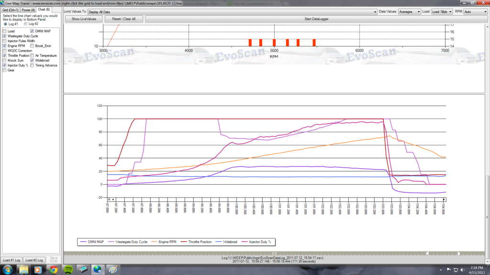Viewport: 490px width, 275px height.
Task: Click the taskbar clock showing 7:18 PM
Action: pyautogui.click(x=477, y=270)
